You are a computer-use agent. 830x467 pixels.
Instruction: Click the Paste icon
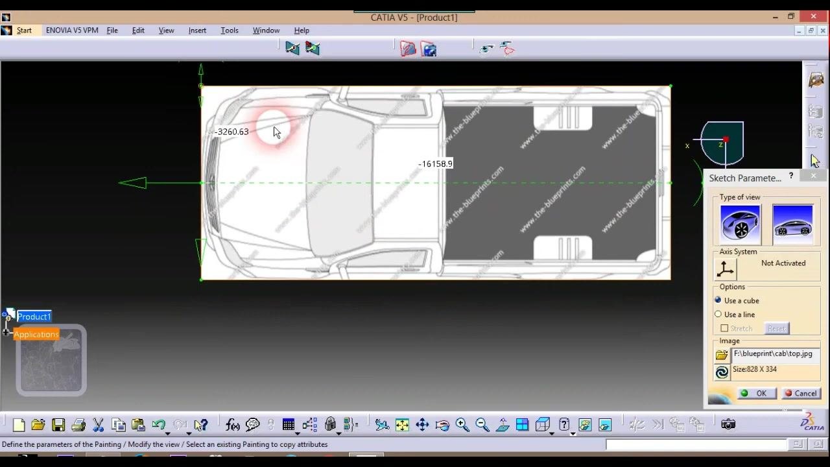[138, 425]
